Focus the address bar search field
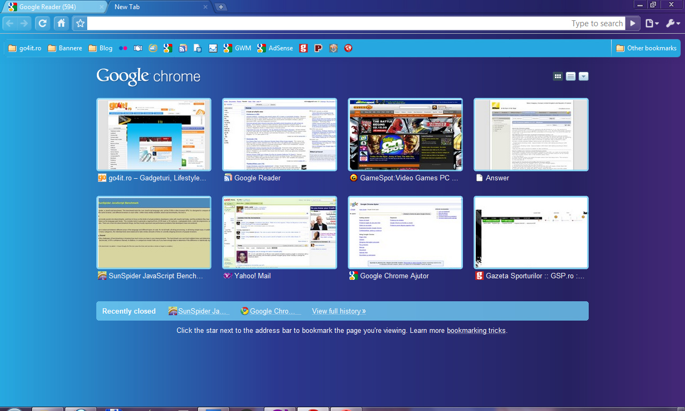This screenshot has width=685, height=411. [x=356, y=24]
